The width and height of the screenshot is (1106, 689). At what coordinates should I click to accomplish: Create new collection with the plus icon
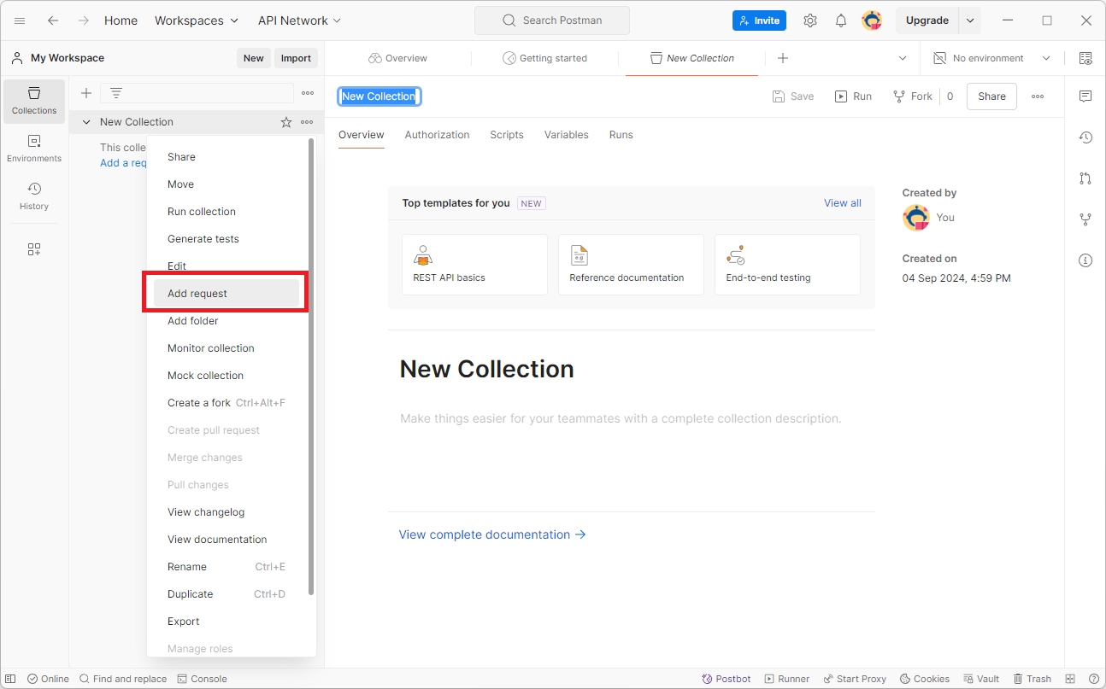pyautogui.click(x=86, y=93)
